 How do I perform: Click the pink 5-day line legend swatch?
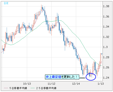pyautogui.click(x=6, y=88)
